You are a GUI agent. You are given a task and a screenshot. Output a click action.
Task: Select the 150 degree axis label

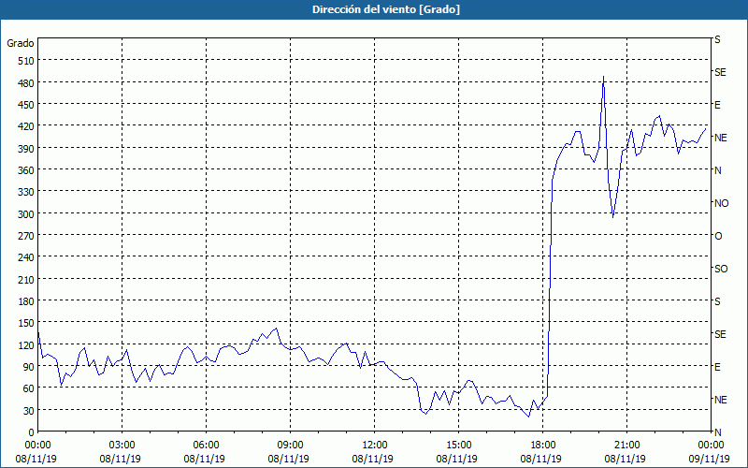pyautogui.click(x=26, y=323)
